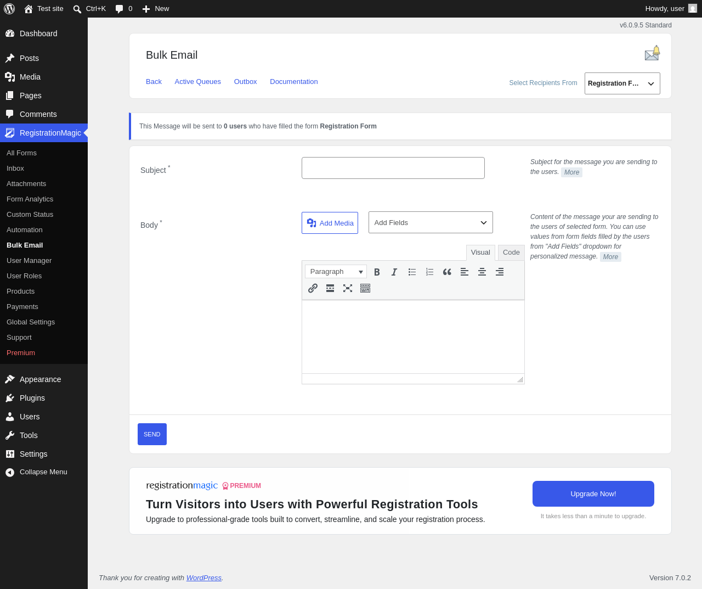Align text center in editor
Image resolution: width=702 pixels, height=589 pixels.
482,272
